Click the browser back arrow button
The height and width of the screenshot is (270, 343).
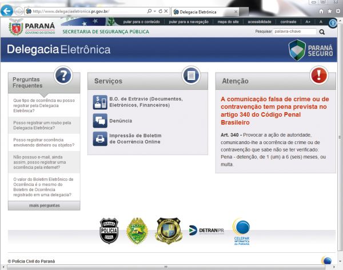click(x=8, y=11)
